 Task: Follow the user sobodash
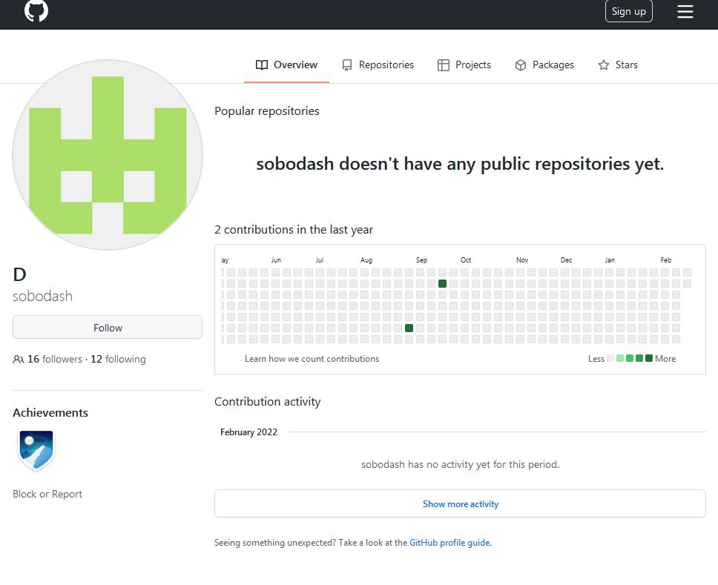click(x=108, y=327)
